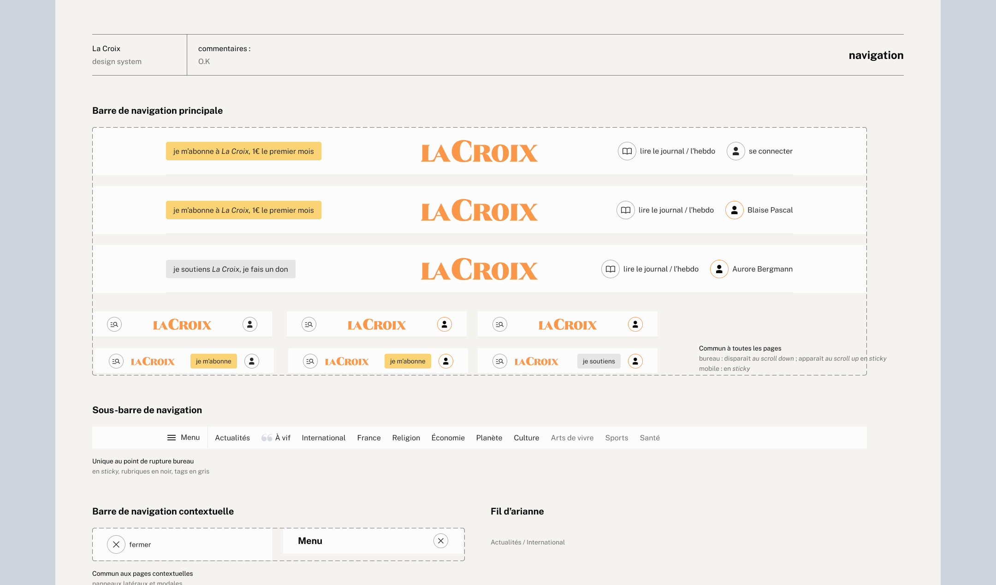Click the 'Aurore Bergmann' account name
Screen dimensions: 996x585
click(763, 269)
